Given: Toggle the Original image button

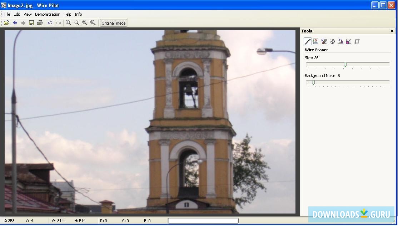Looking at the screenshot, I should tap(113, 23).
